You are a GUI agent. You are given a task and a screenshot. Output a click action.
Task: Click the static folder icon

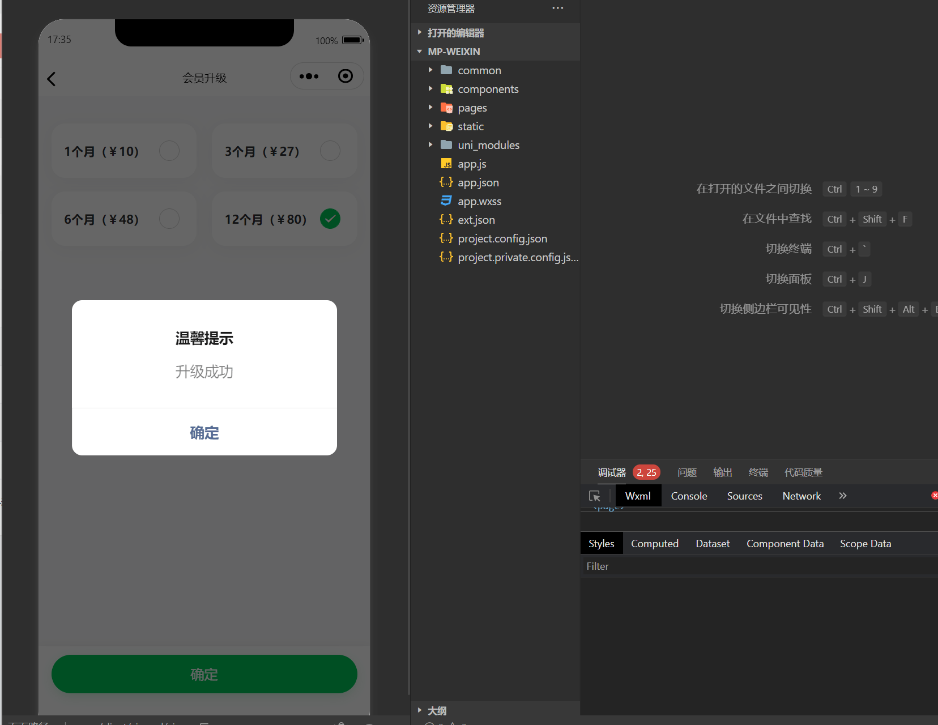point(446,126)
